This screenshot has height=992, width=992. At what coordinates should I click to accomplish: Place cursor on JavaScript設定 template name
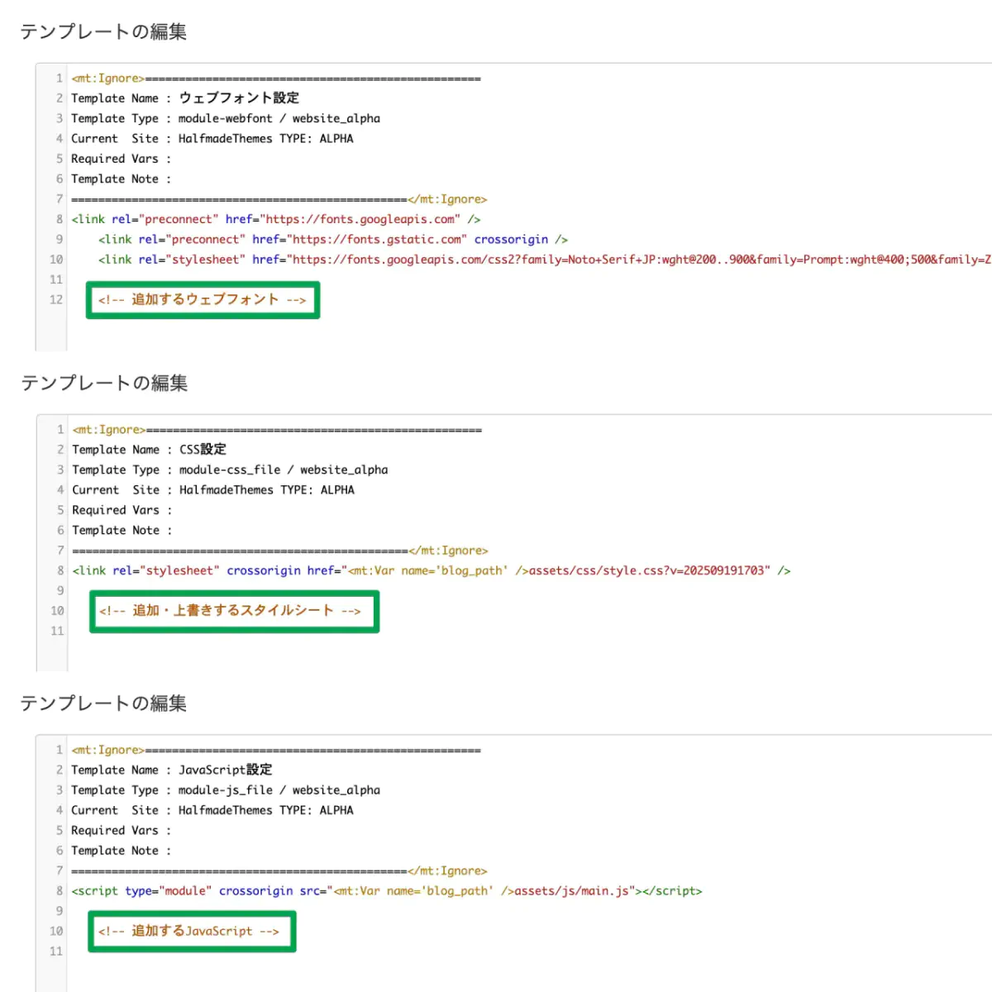click(x=225, y=770)
